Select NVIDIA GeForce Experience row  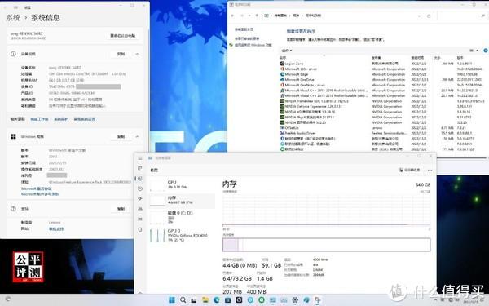coord(383,106)
